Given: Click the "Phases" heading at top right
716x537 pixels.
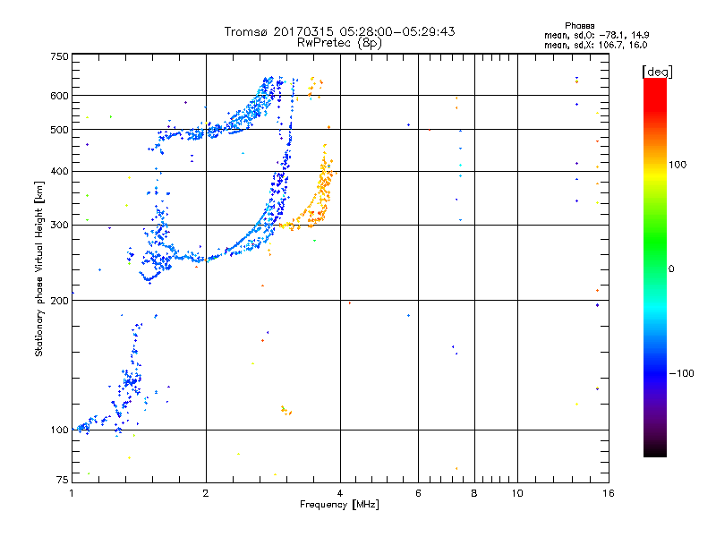Looking at the screenshot, I should [579, 26].
